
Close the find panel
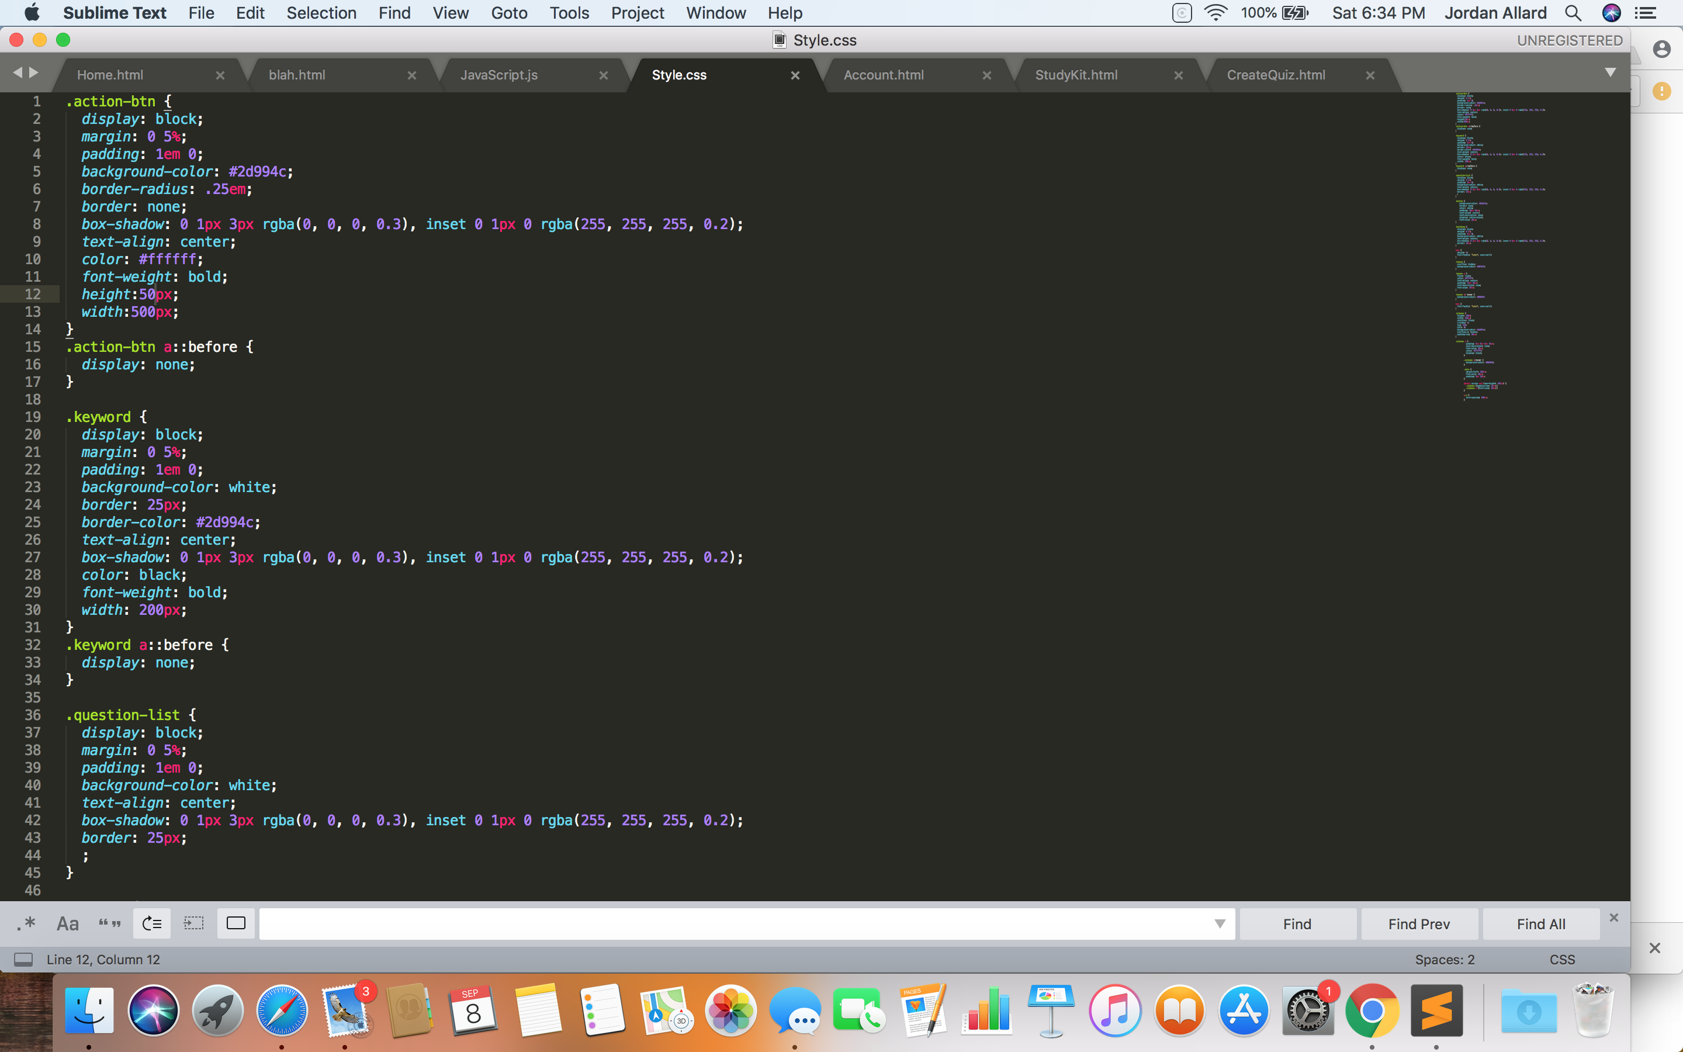(x=1613, y=918)
